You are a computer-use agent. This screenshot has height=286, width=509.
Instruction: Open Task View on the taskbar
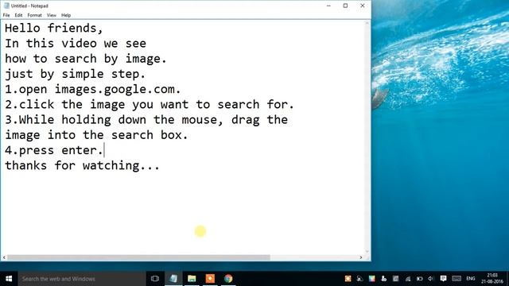pos(155,279)
